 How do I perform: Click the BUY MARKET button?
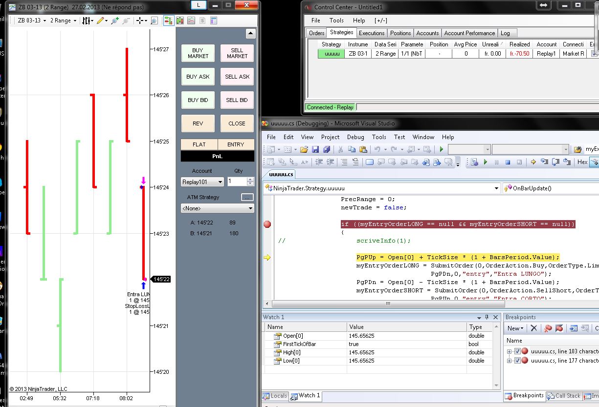tap(198, 53)
